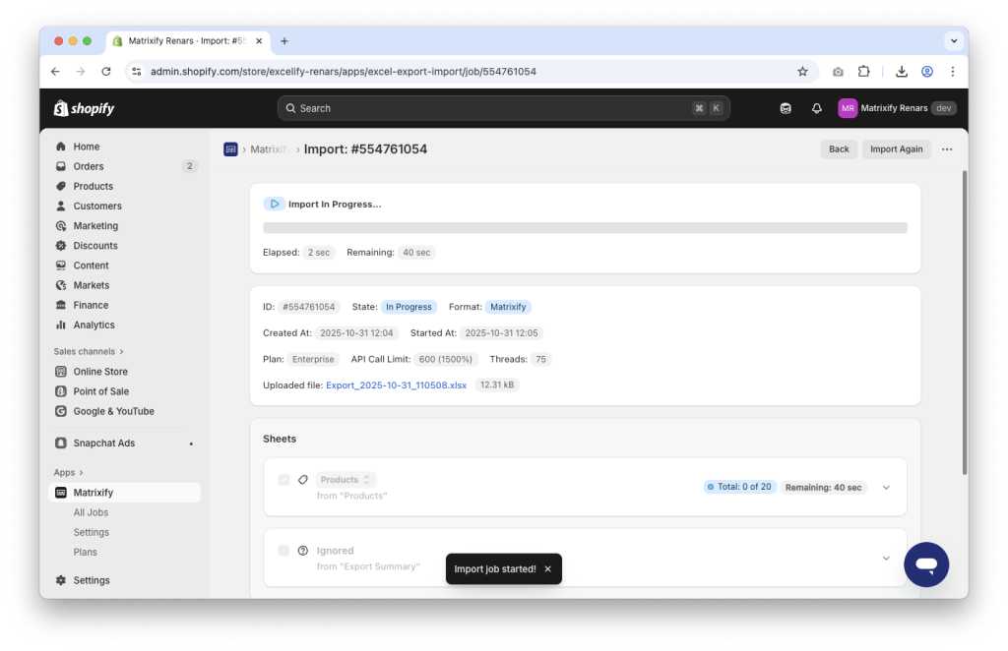
Task: Click the Analytics sidebar icon
Action: click(x=62, y=325)
